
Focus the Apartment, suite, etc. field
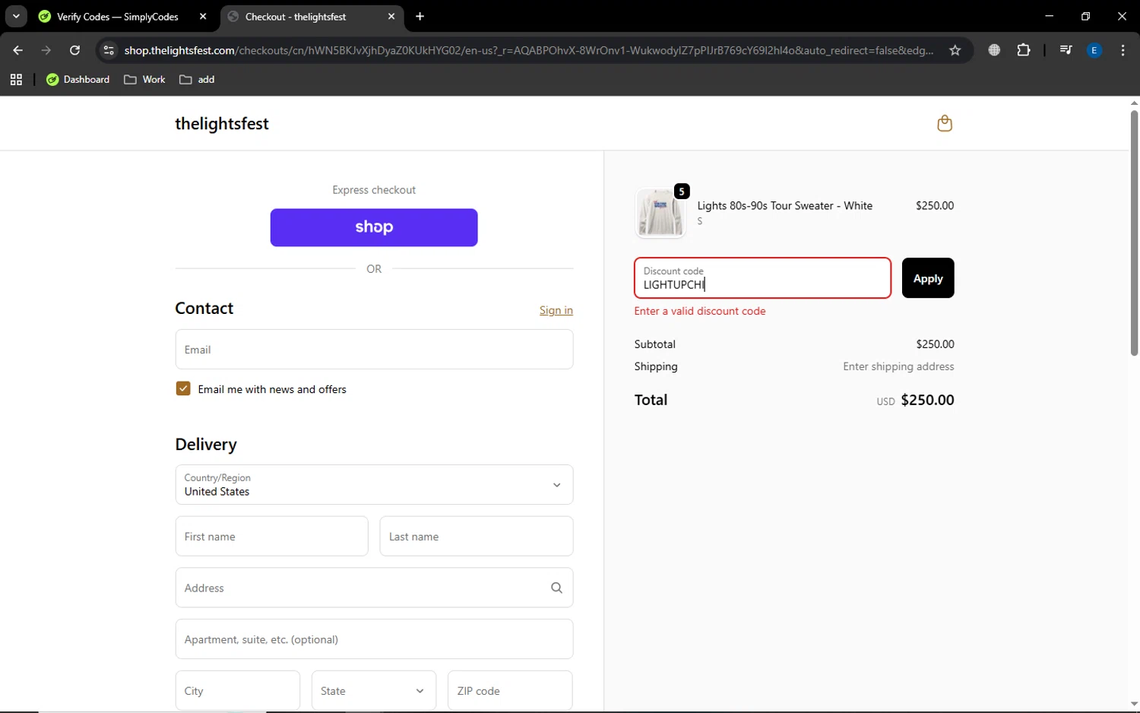coord(374,639)
